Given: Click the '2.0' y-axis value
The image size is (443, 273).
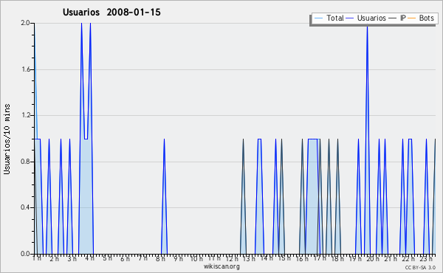Looking at the screenshot, I should (x=25, y=23).
